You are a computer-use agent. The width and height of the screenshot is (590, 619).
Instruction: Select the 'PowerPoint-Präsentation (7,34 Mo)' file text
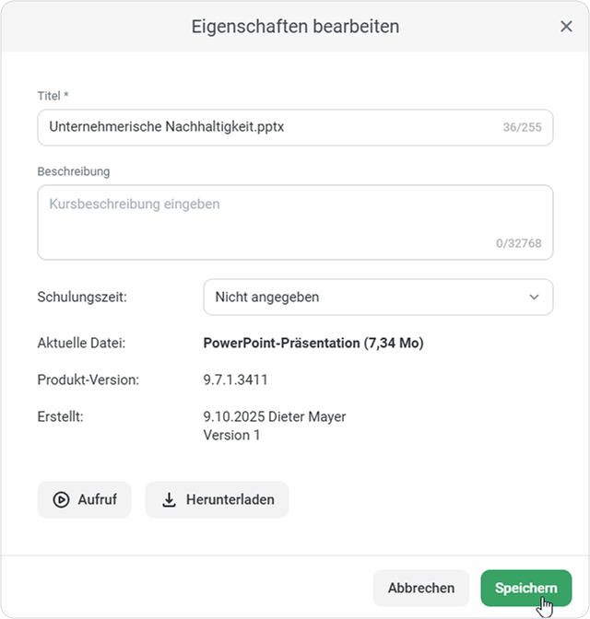(313, 344)
